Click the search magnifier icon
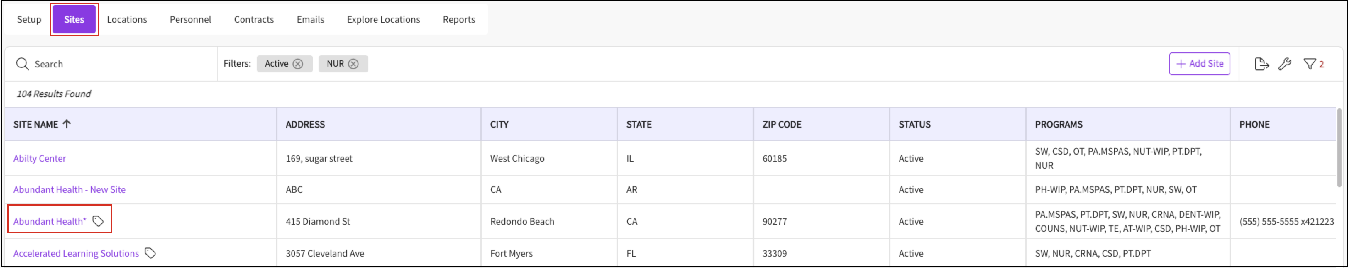Screen dimensions: 1348x268 [22, 64]
